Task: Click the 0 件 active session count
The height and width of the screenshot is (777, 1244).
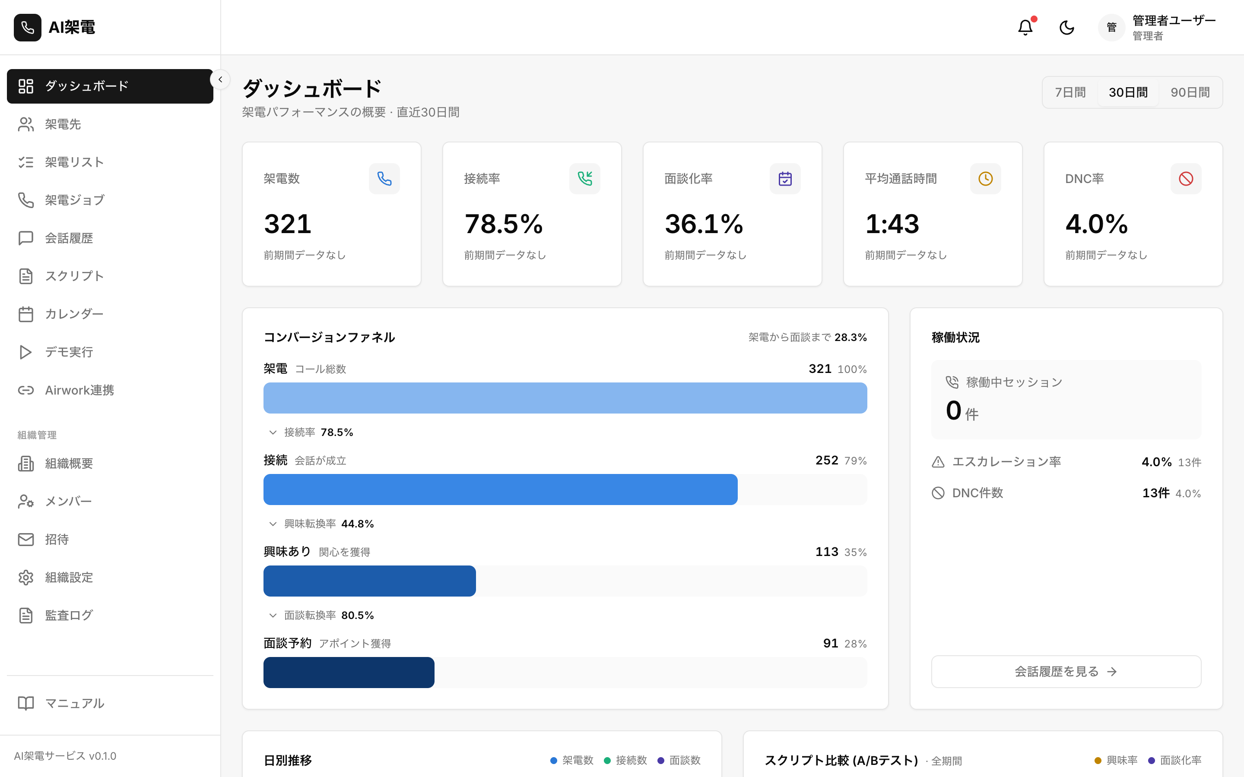Action: point(962,411)
